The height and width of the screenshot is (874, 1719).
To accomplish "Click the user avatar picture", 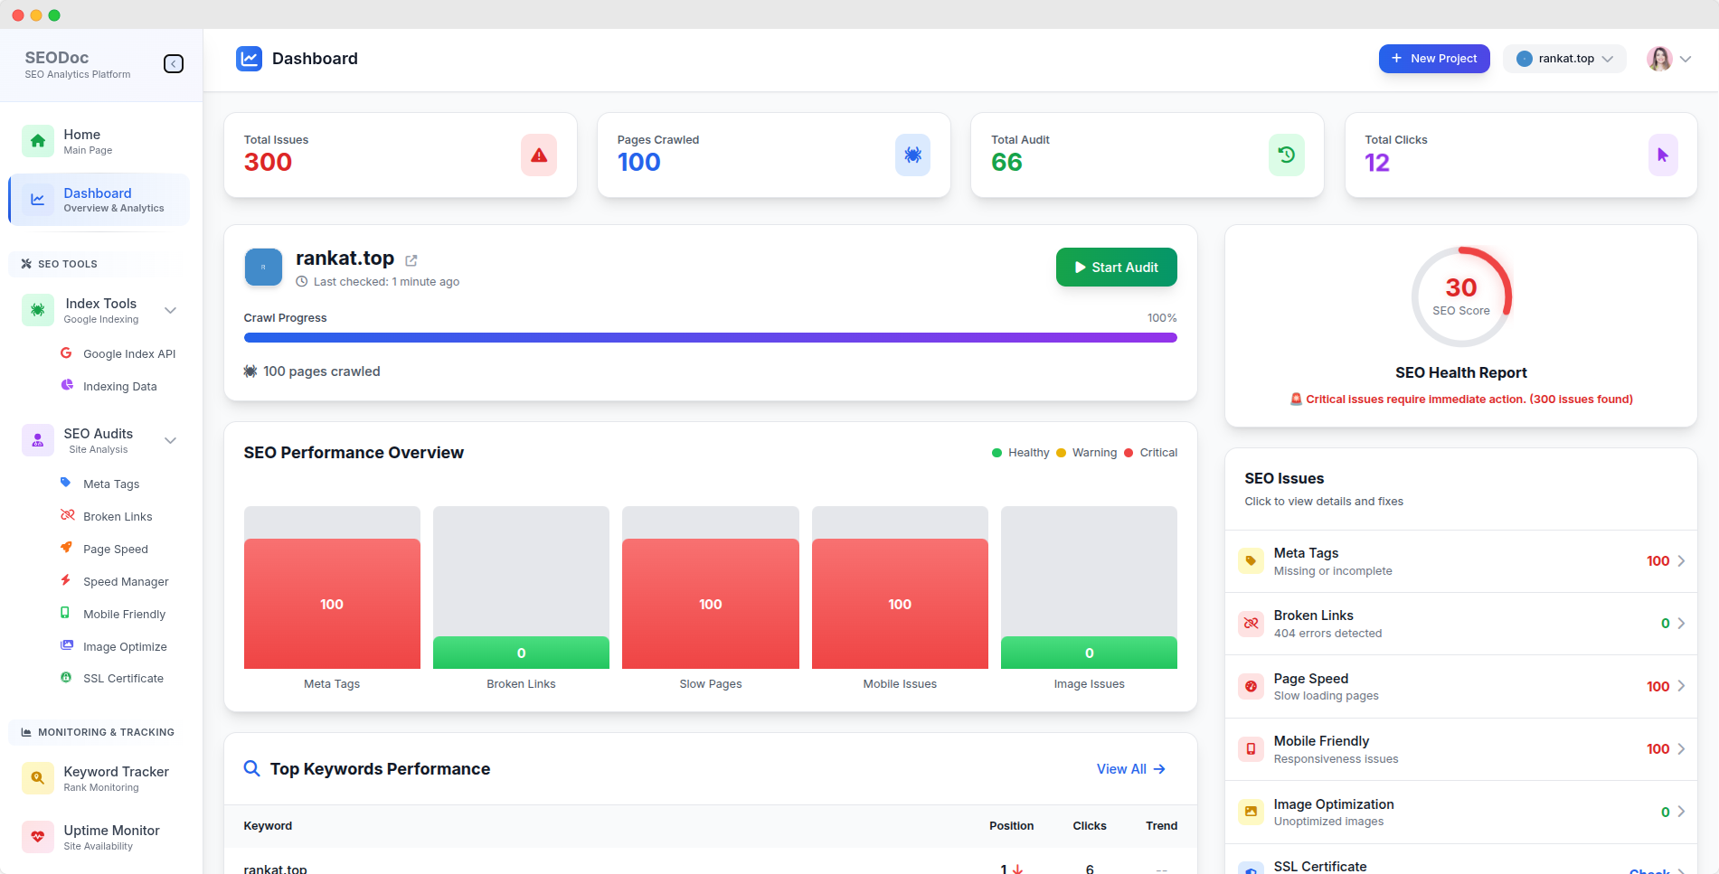I will [1659, 59].
